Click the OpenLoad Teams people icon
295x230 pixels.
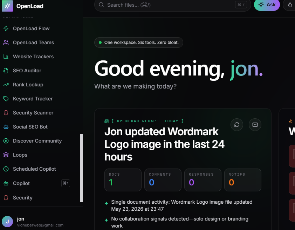tap(6, 42)
